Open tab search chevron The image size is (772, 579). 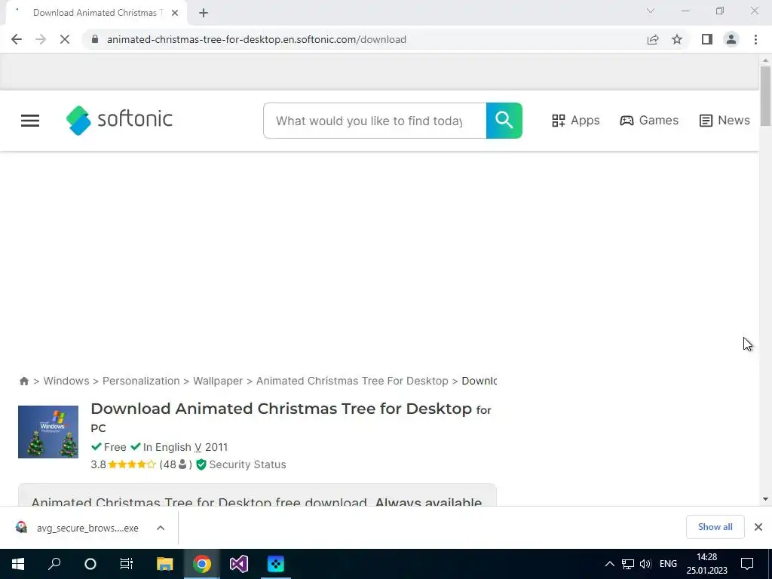[651, 11]
